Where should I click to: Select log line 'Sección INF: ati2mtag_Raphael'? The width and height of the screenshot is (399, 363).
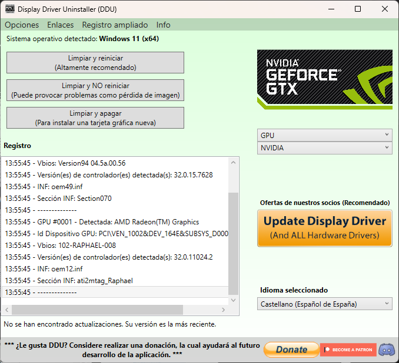pyautogui.click(x=115, y=281)
